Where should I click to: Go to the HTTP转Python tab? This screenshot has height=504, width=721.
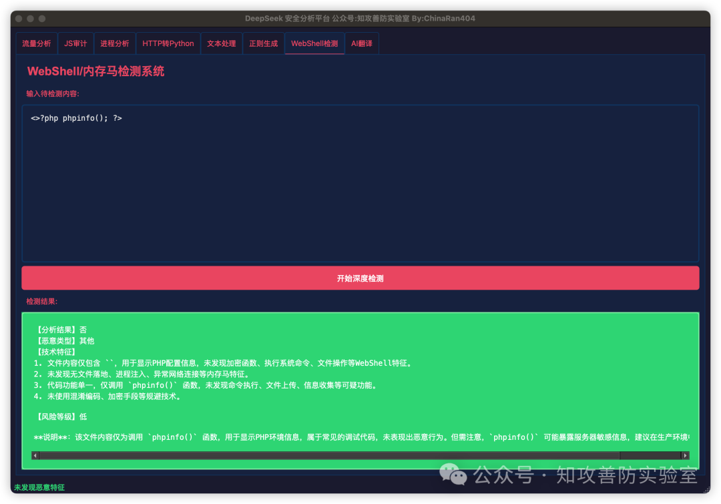(168, 43)
